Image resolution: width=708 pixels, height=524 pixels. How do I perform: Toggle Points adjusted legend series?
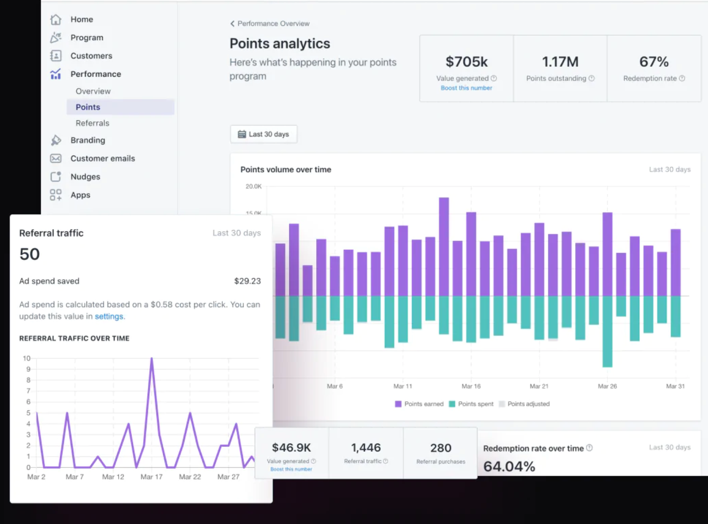(x=524, y=404)
